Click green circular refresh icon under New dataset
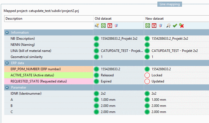This screenshot has height=123, width=209. [x=147, y=26]
